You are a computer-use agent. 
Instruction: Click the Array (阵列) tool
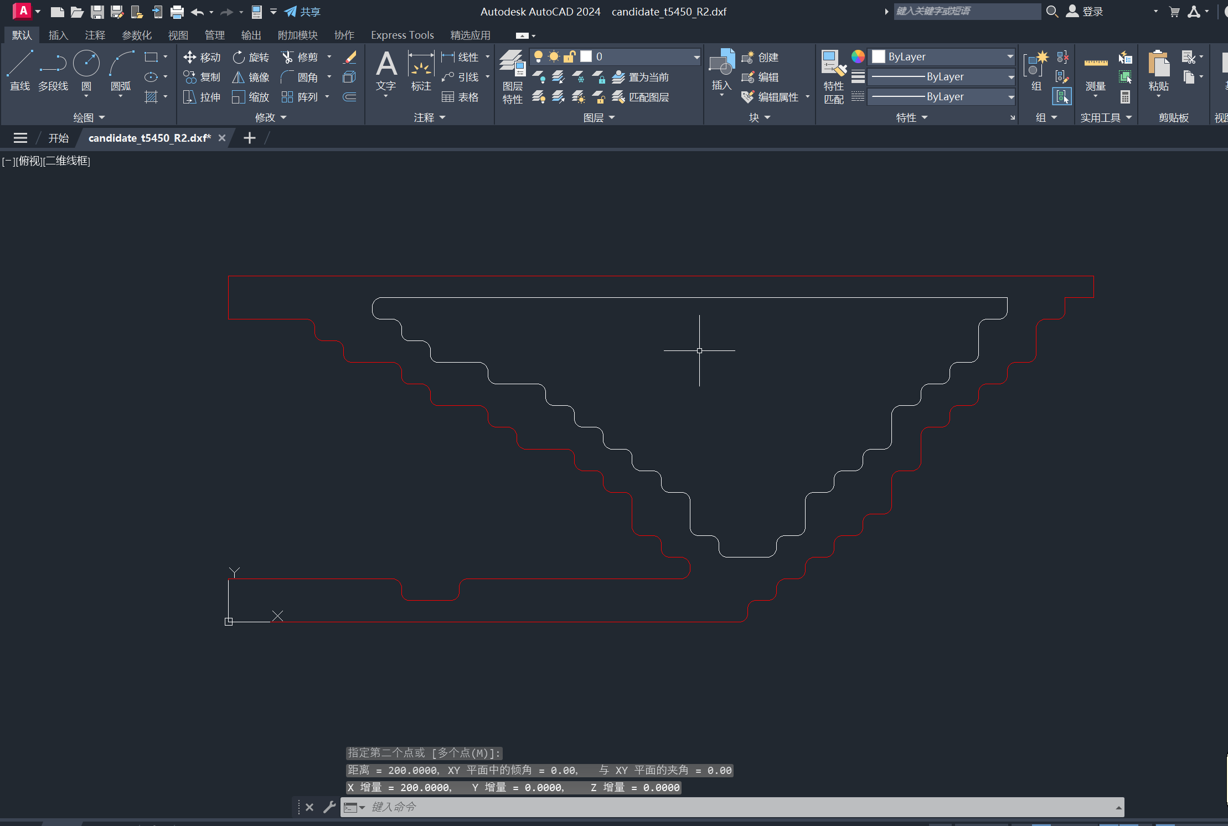(x=300, y=97)
